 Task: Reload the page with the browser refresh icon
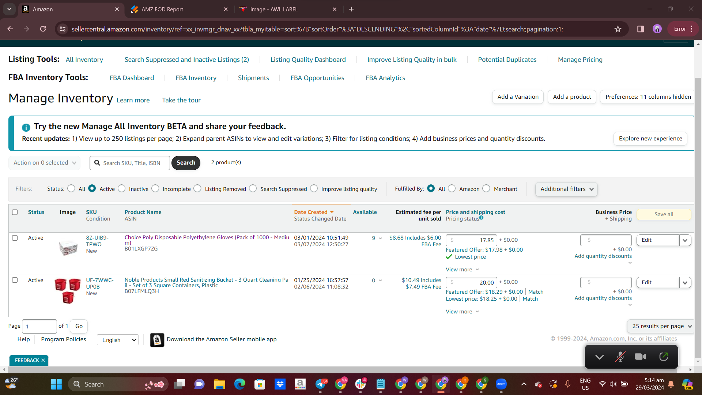click(43, 29)
